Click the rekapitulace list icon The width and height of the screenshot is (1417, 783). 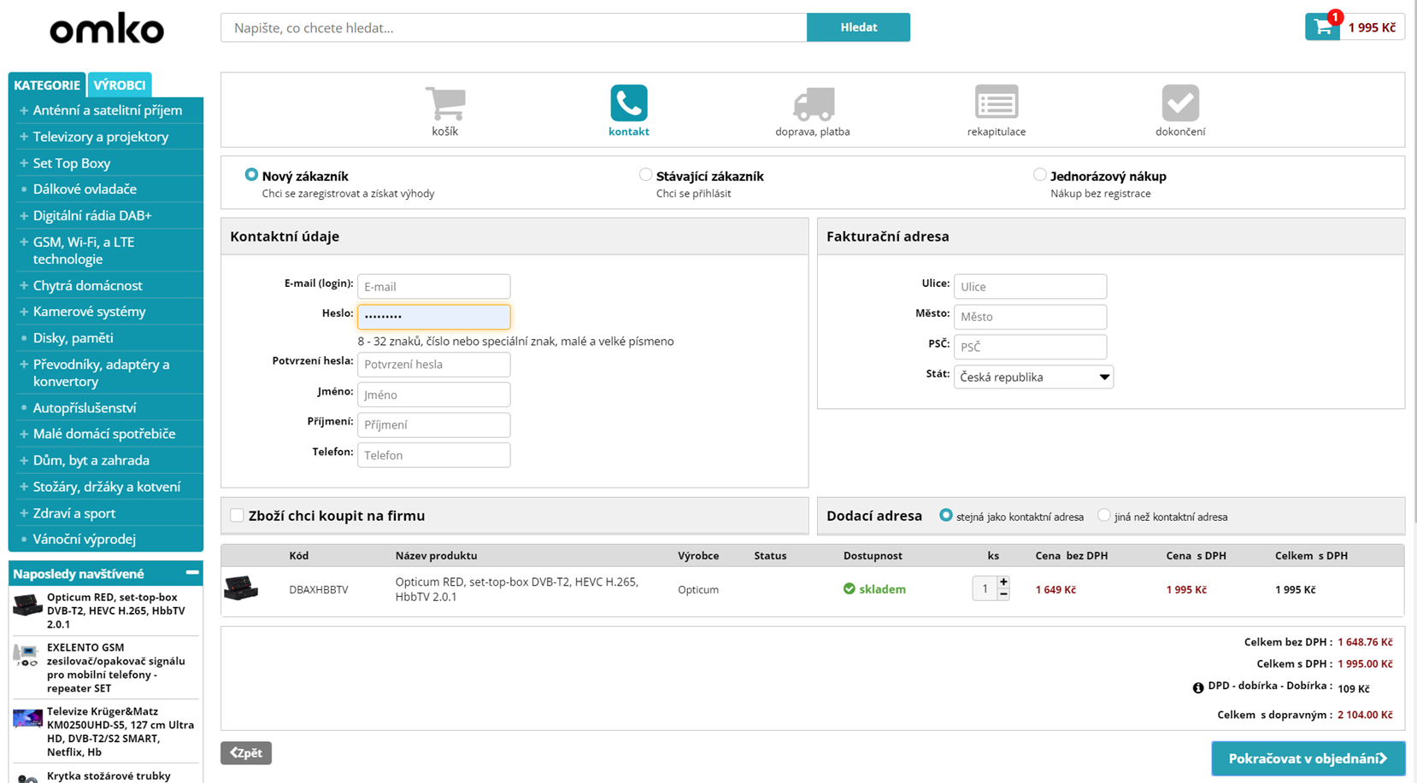[x=997, y=102]
